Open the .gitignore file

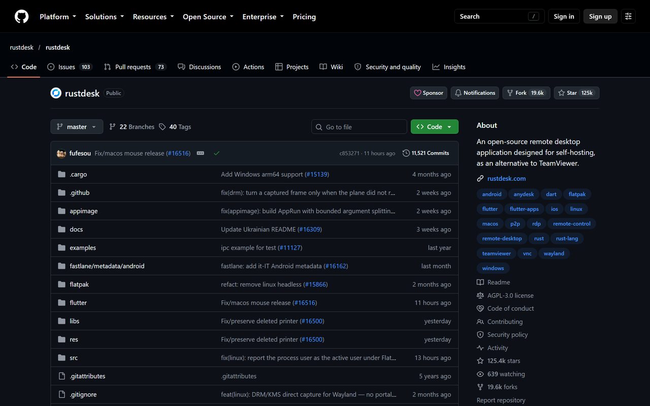point(83,395)
